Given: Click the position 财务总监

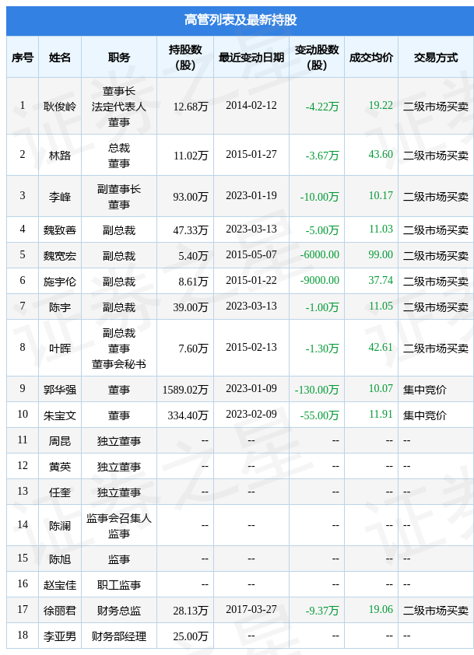Looking at the screenshot, I should click(x=119, y=611).
